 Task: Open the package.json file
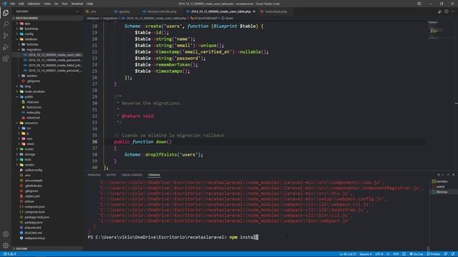[x=34, y=222]
